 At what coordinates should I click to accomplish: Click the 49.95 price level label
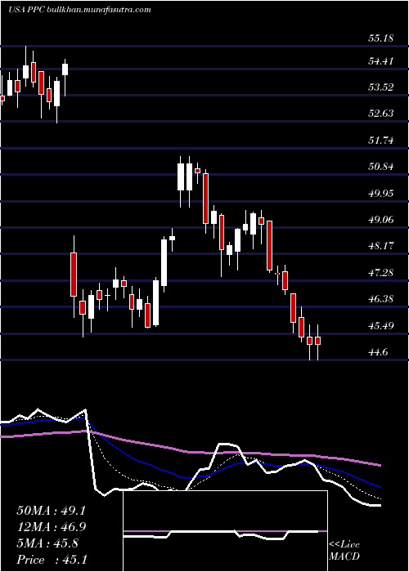[x=381, y=194]
